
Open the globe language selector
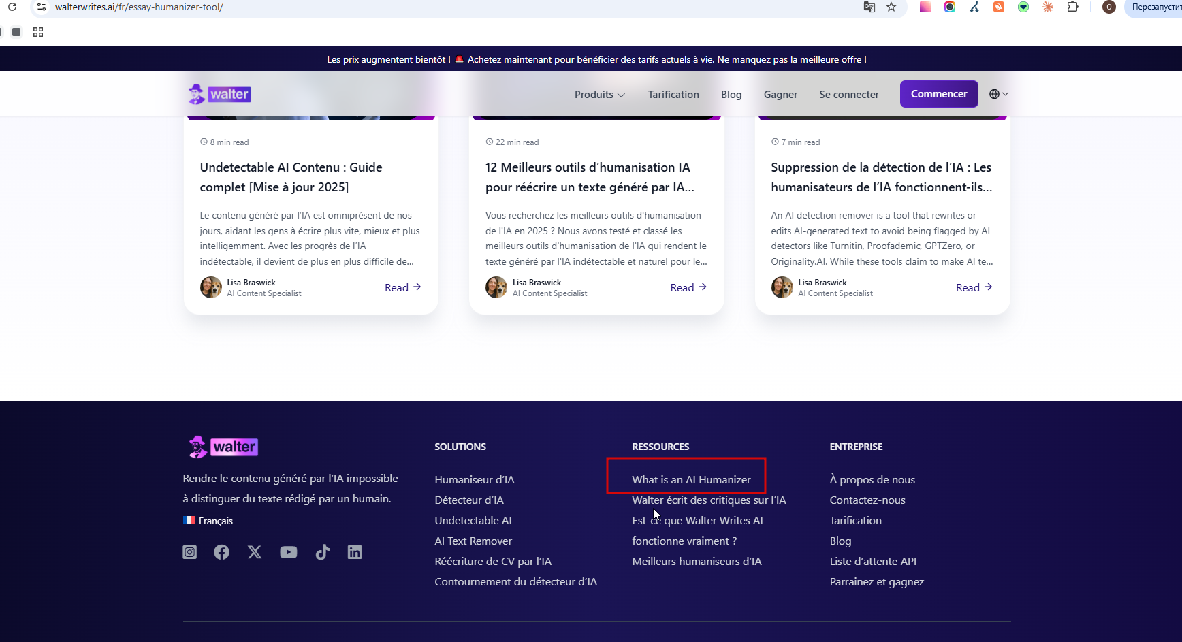[x=998, y=94]
